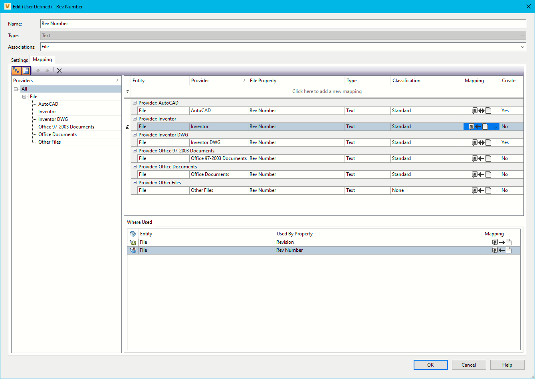Switch to the Settings tab
Viewport: 535px width, 379px height.
tap(19, 60)
